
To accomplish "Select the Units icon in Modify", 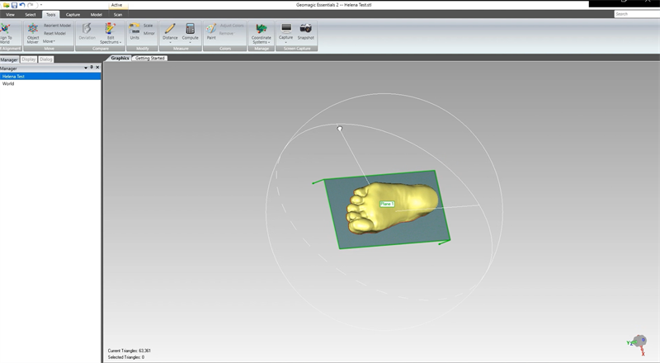I will (134, 29).
